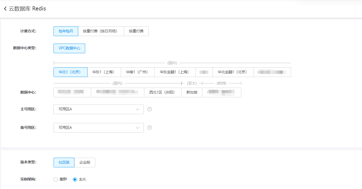Viewport: 362px width, 189px height.
Task: Open the 主可用区 dropdown
Action: pos(99,109)
